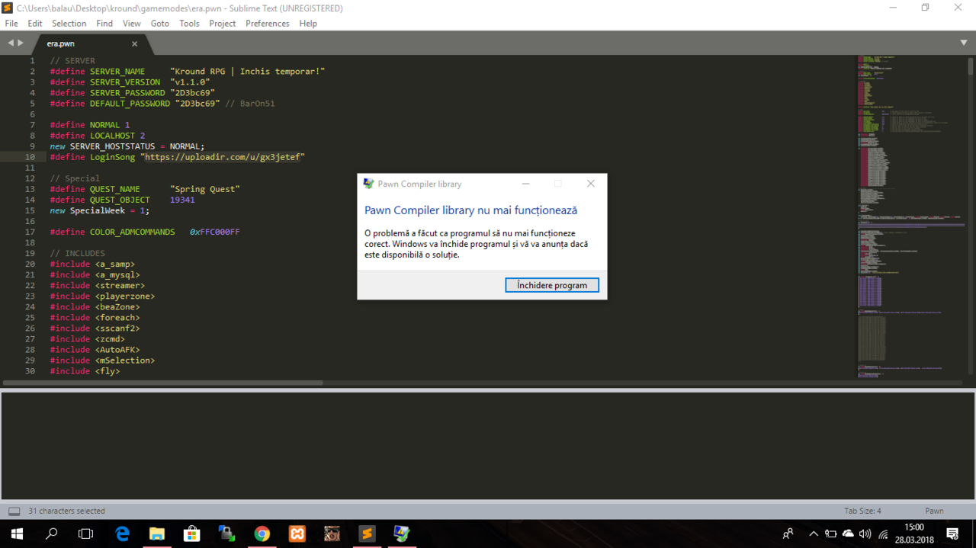Click <fly> include on line 30
Screen dimensions: 976x548
click(x=108, y=370)
